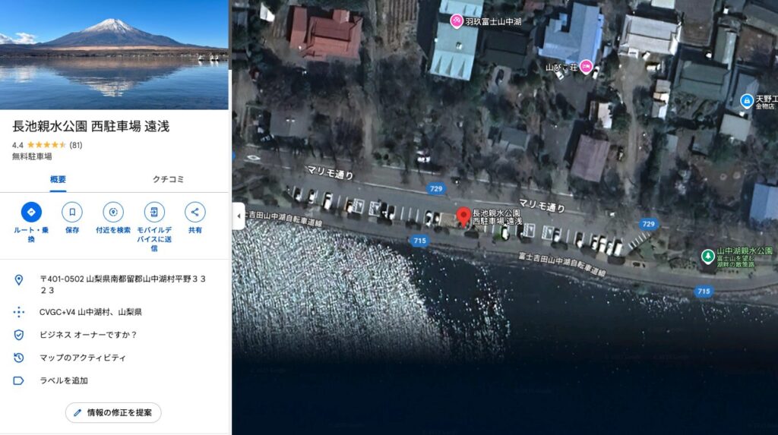Viewport: 778px width, 435px height.
Task: Click the Share (共有) icon
Action: pyautogui.click(x=195, y=212)
